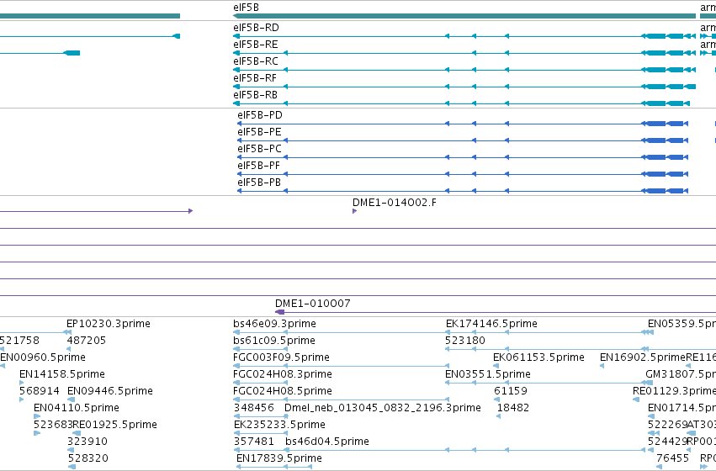This screenshot has height=471, width=716.
Task: Click the 522269 label
Action: [667, 425]
